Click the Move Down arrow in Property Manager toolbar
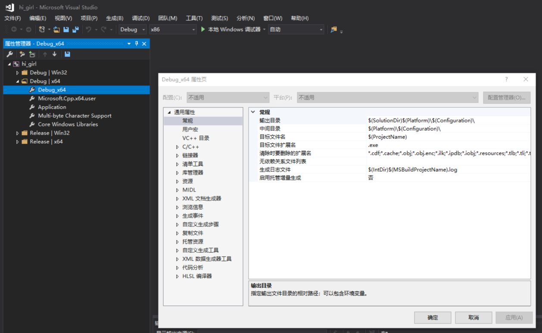This screenshot has height=333, width=542. tap(54, 54)
